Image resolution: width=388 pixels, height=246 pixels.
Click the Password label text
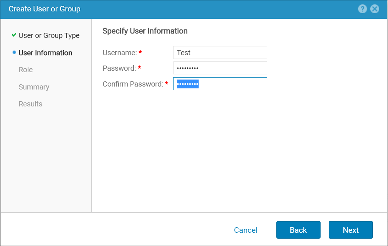pyautogui.click(x=119, y=68)
